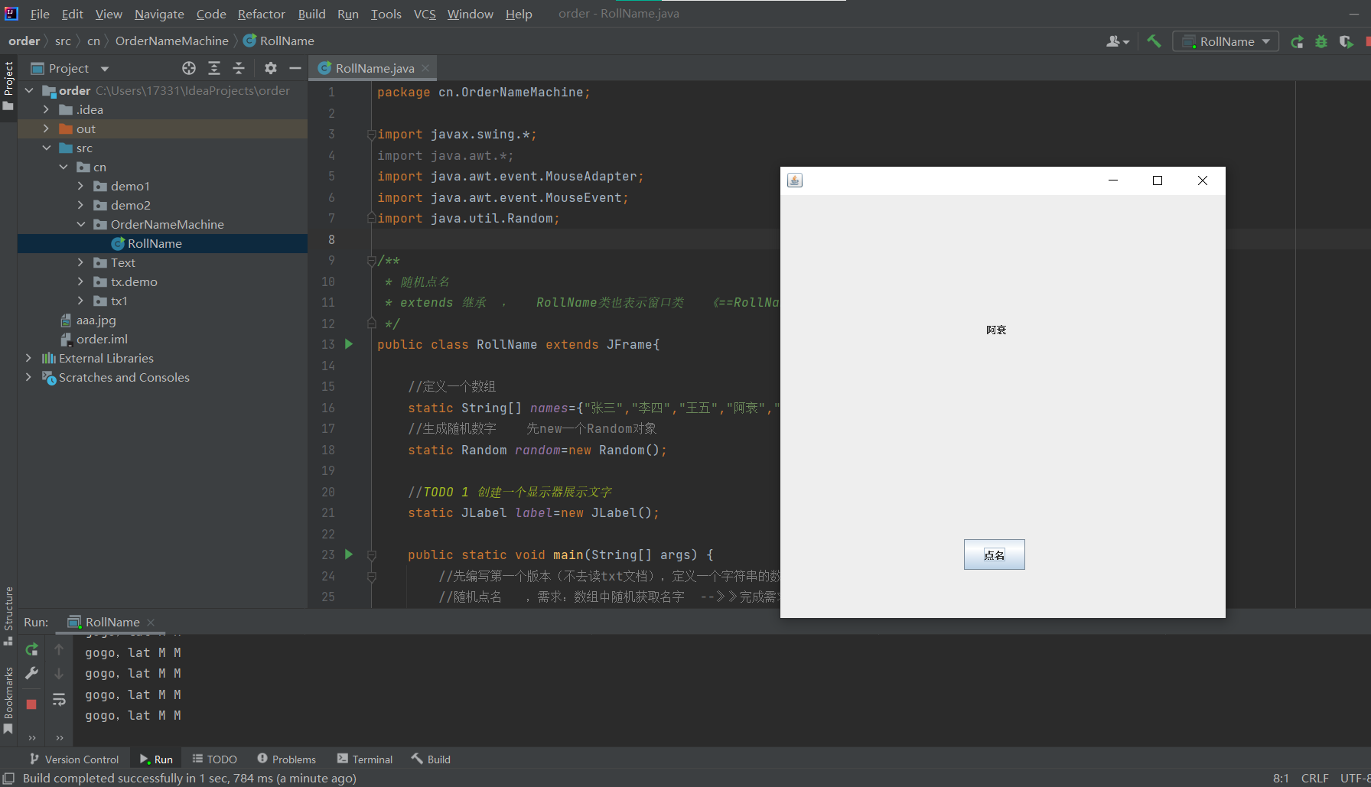Screen dimensions: 1371x787
Task: Switch to the Terminal tab
Action: tap(365, 759)
